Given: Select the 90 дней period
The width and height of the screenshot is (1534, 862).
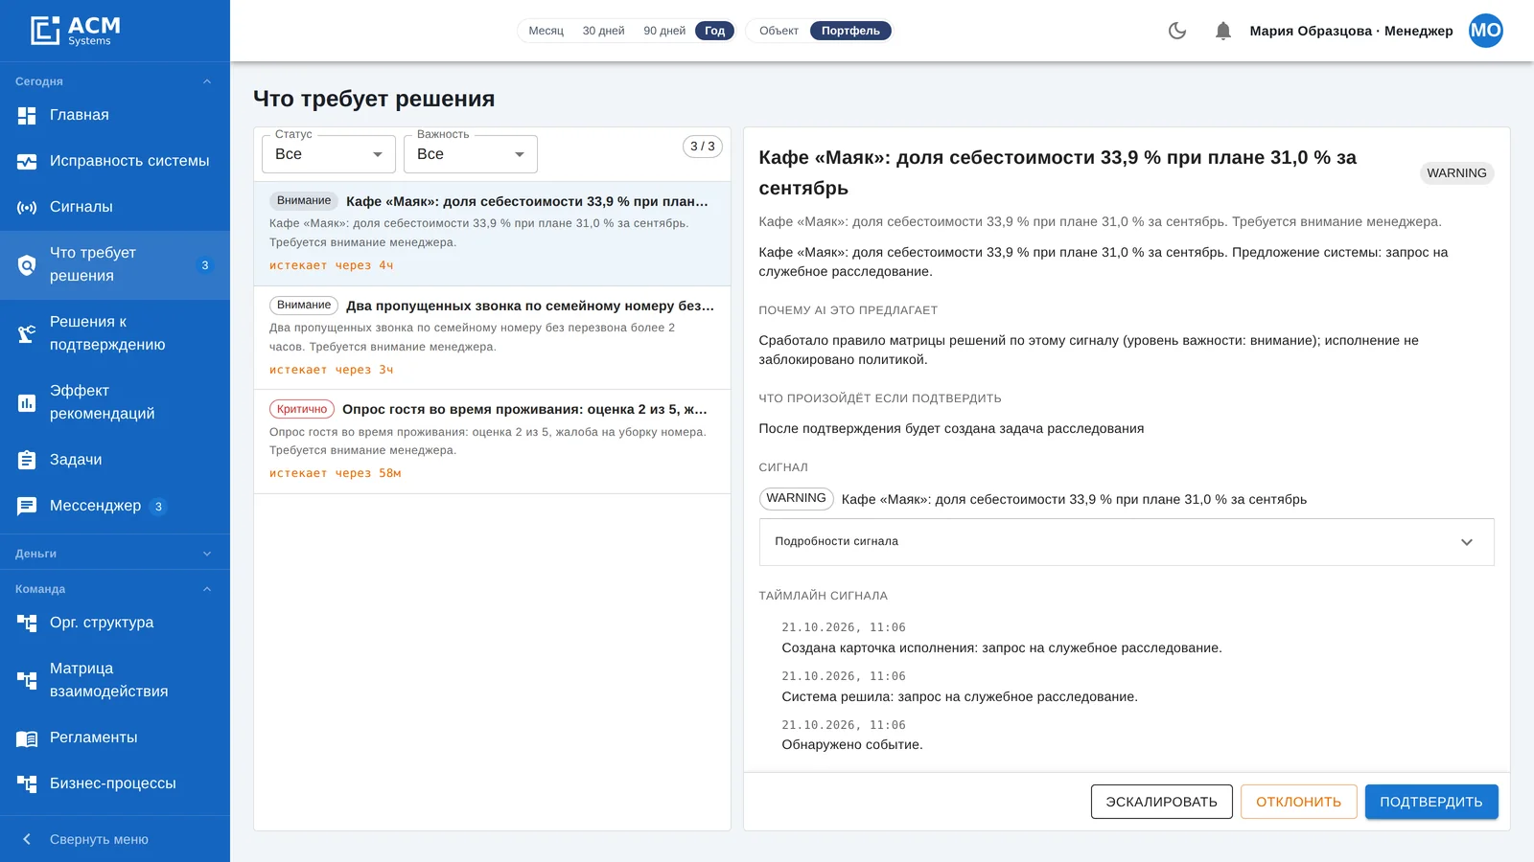Looking at the screenshot, I should pos(664,31).
